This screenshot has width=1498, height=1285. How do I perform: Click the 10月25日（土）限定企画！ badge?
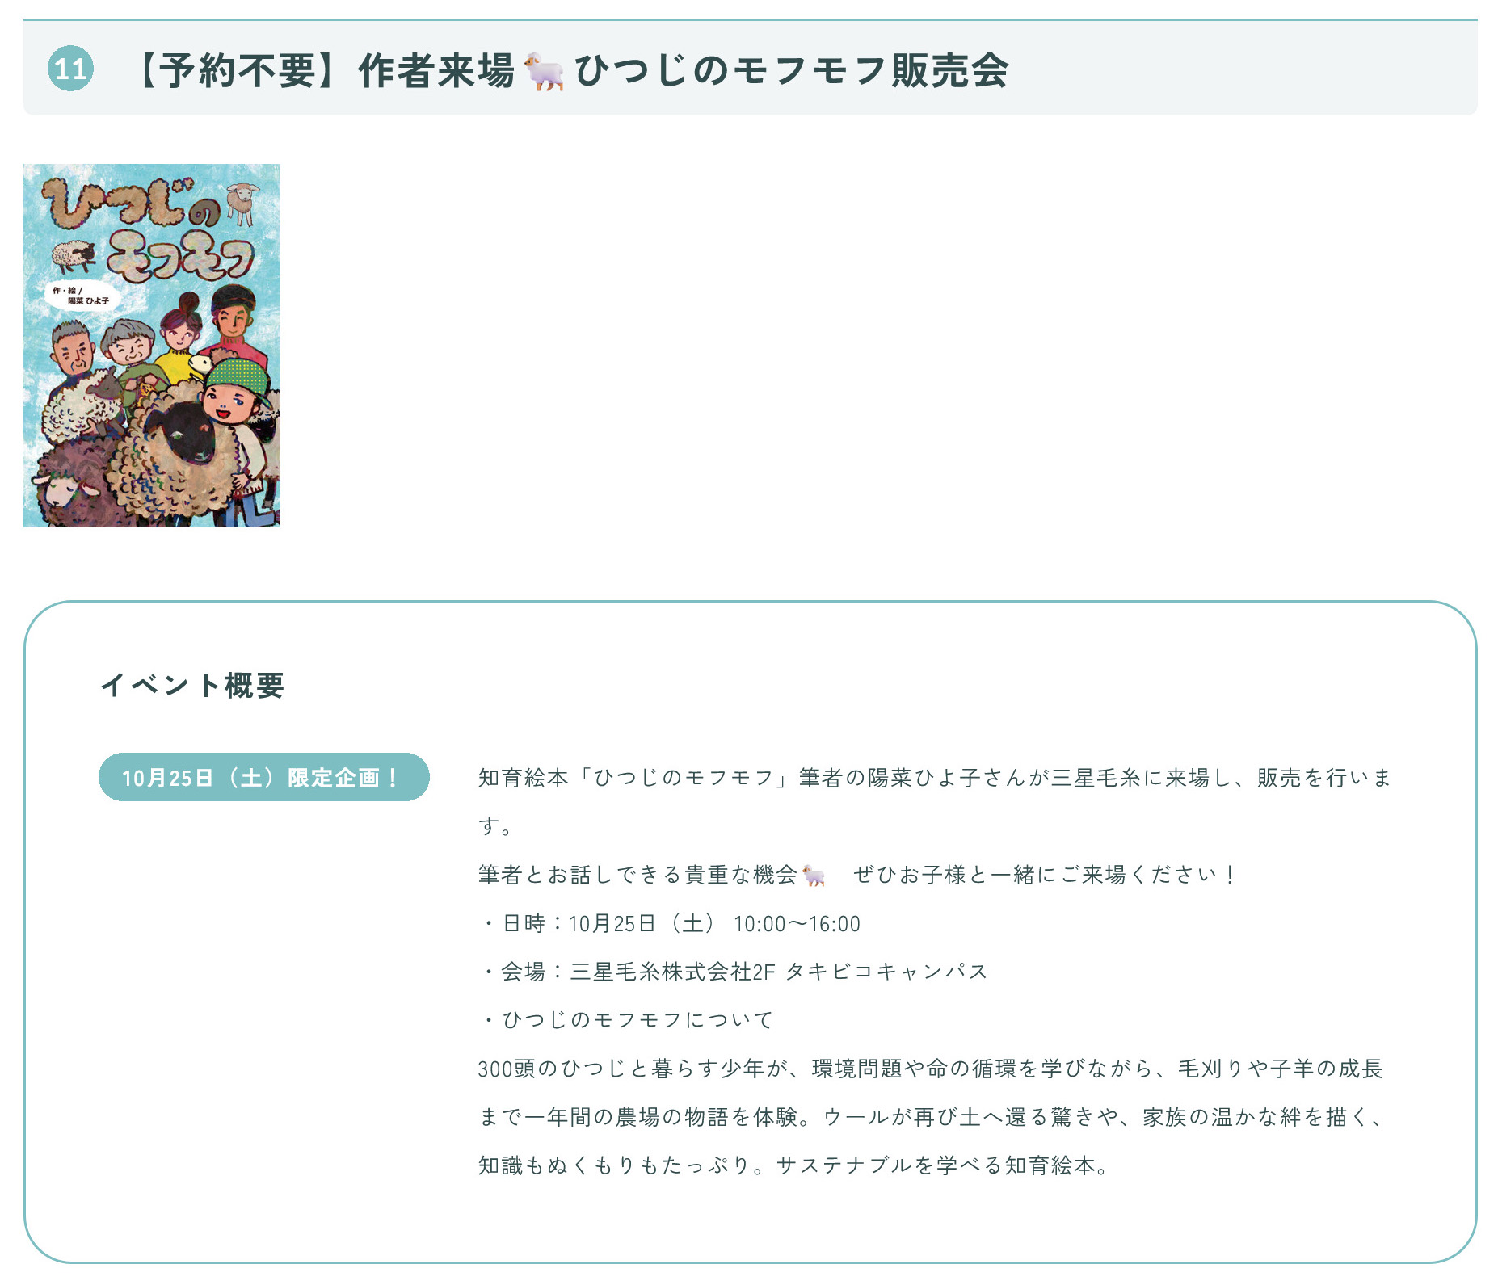pos(263,777)
